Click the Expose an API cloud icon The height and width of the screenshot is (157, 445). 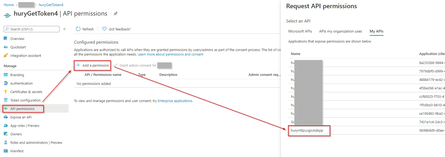(6, 117)
